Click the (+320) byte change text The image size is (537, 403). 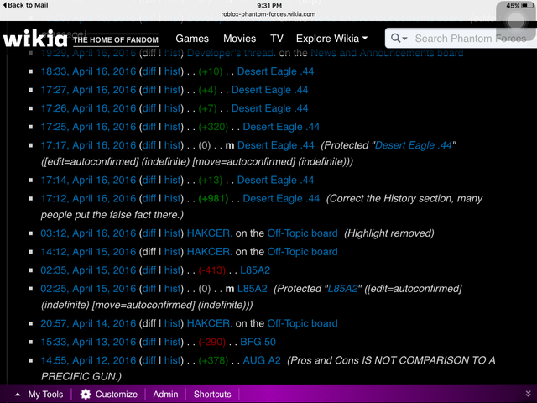213,127
